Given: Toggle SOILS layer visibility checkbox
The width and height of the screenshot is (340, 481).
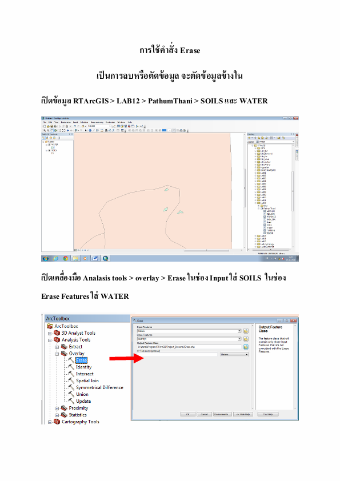Looking at the screenshot, I should pyautogui.click(x=49, y=150).
